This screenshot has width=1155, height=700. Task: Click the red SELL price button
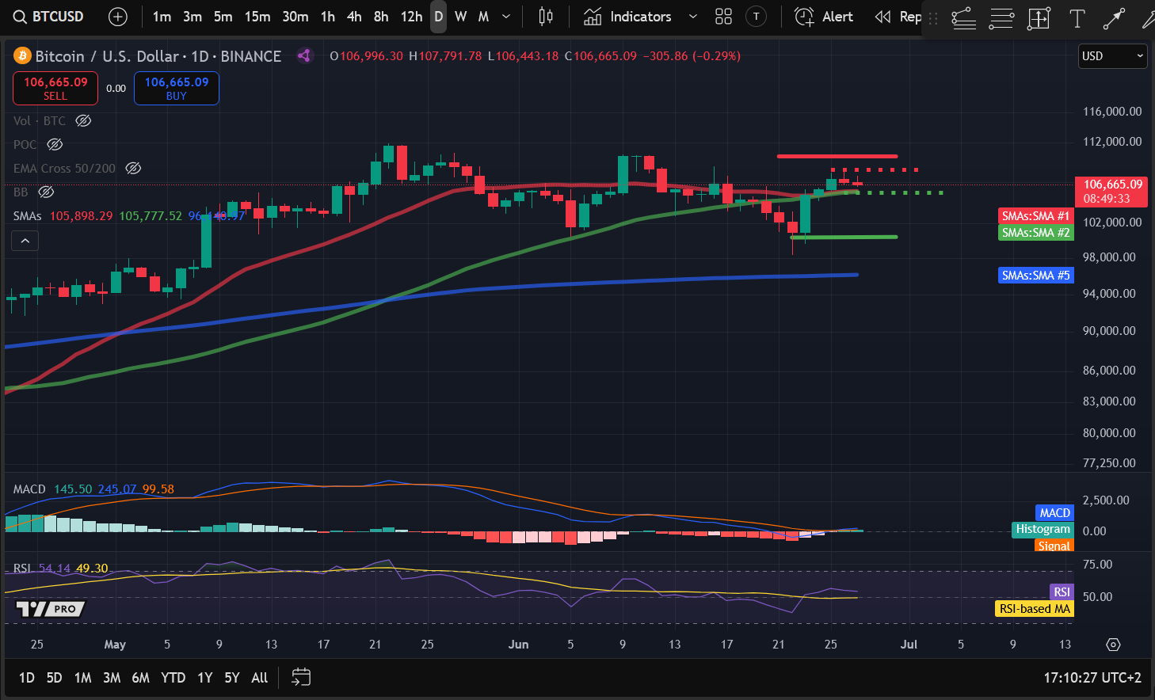click(55, 88)
